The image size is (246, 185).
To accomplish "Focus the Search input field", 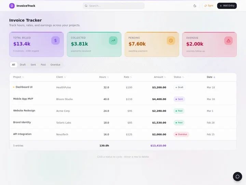I will (113, 6).
